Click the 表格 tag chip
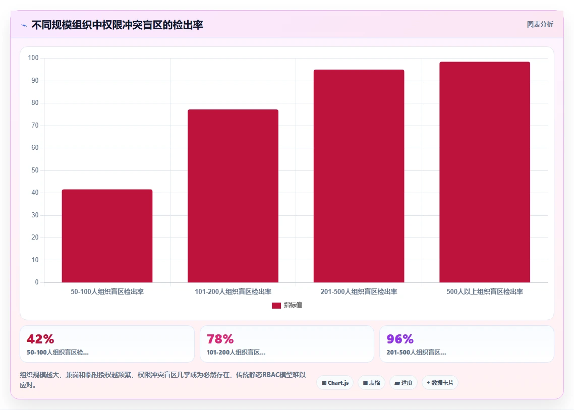574x410 pixels. (371, 383)
